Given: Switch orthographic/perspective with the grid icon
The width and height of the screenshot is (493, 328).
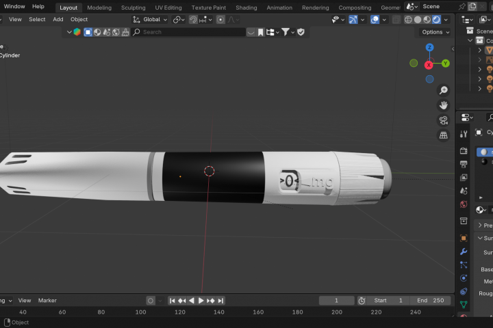Looking at the screenshot, I should click(443, 135).
